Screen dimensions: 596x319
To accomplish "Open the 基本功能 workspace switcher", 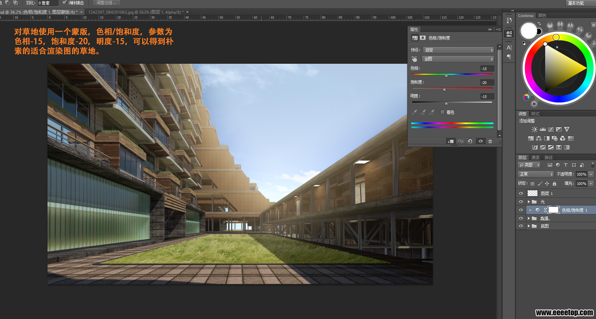I will 580,3.
